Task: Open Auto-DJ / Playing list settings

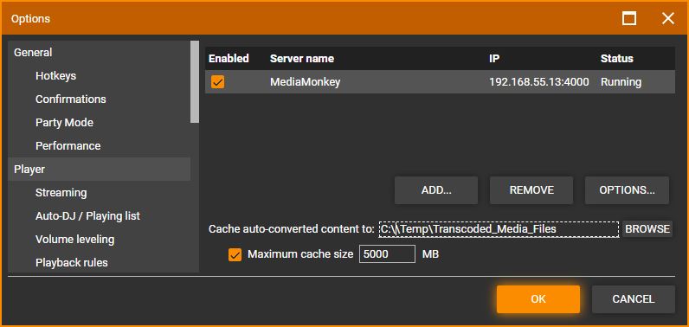Action: point(88,215)
